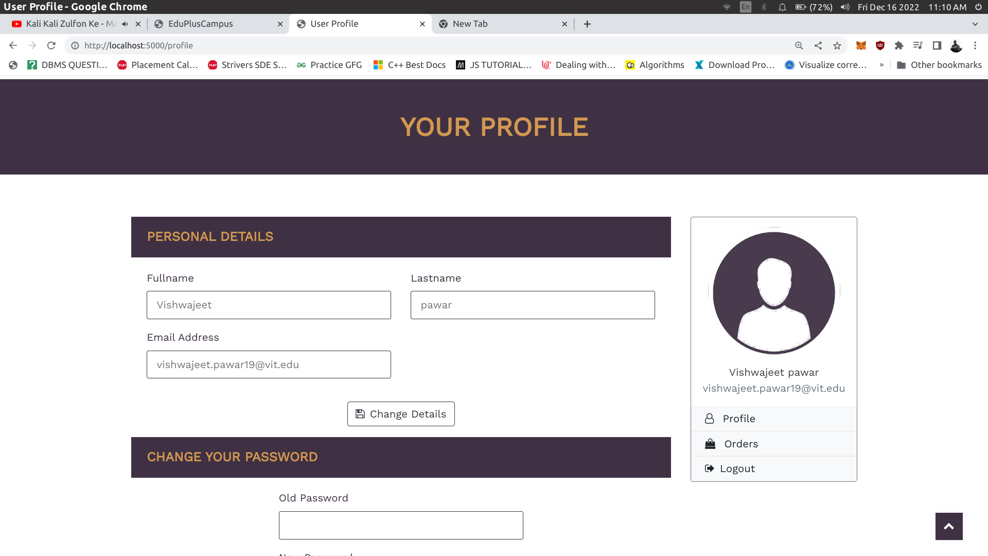The image size is (988, 556).
Task: Click the scroll-to-top arrow button
Action: pos(948,526)
